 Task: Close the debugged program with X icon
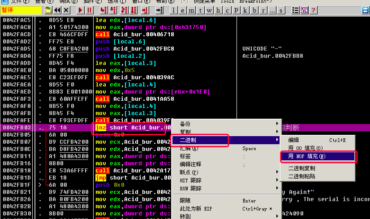coord(66,10)
